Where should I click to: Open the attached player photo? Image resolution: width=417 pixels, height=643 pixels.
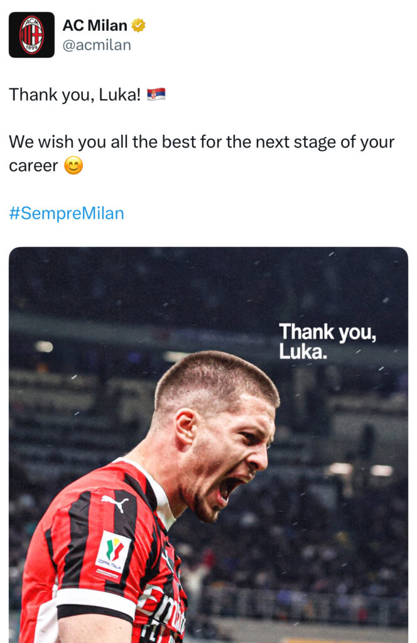(208, 445)
